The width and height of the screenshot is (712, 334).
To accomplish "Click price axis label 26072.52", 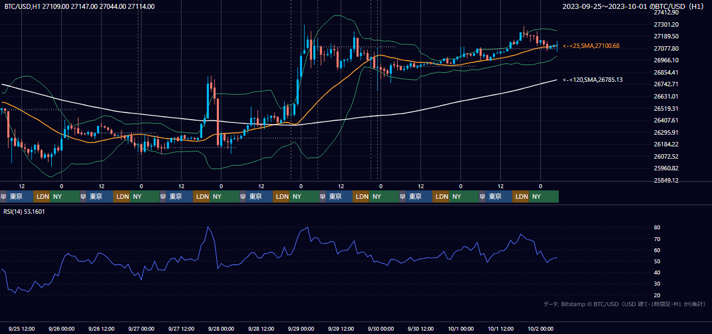I will [666, 156].
